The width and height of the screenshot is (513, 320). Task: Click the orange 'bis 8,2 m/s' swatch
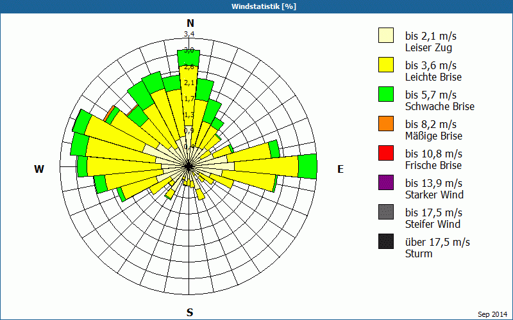tap(386, 124)
